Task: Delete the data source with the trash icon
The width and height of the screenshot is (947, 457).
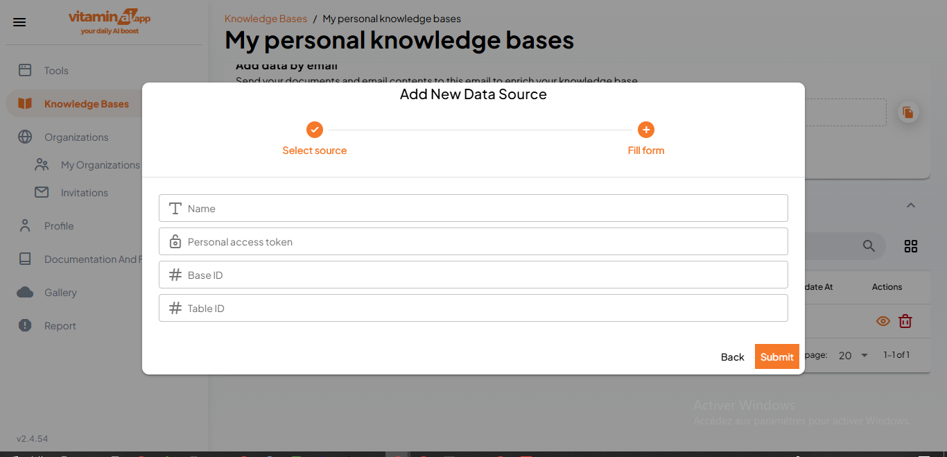Action: tap(905, 321)
